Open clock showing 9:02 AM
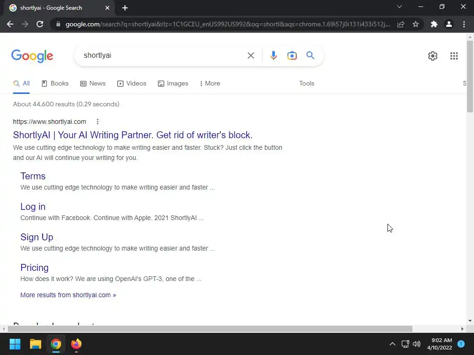 tap(440, 344)
